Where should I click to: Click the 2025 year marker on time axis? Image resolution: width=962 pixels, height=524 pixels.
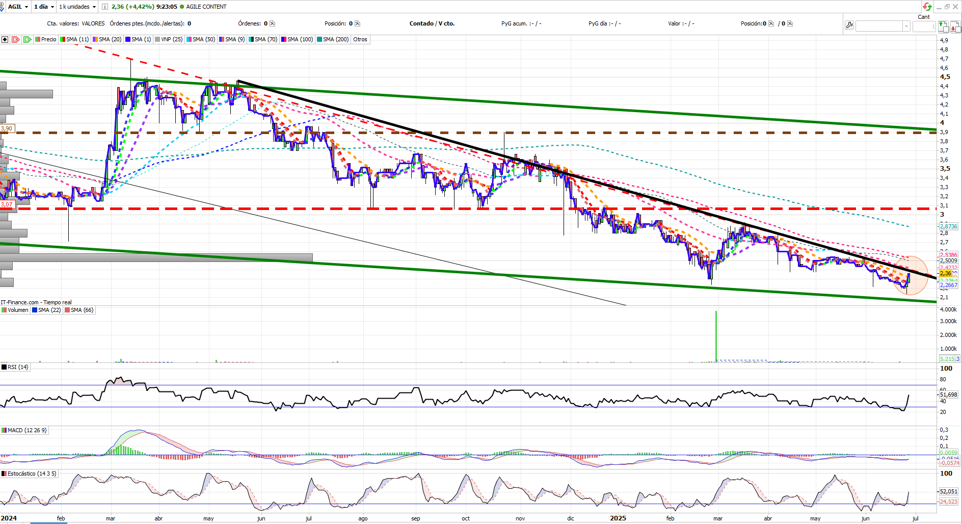tap(618, 518)
